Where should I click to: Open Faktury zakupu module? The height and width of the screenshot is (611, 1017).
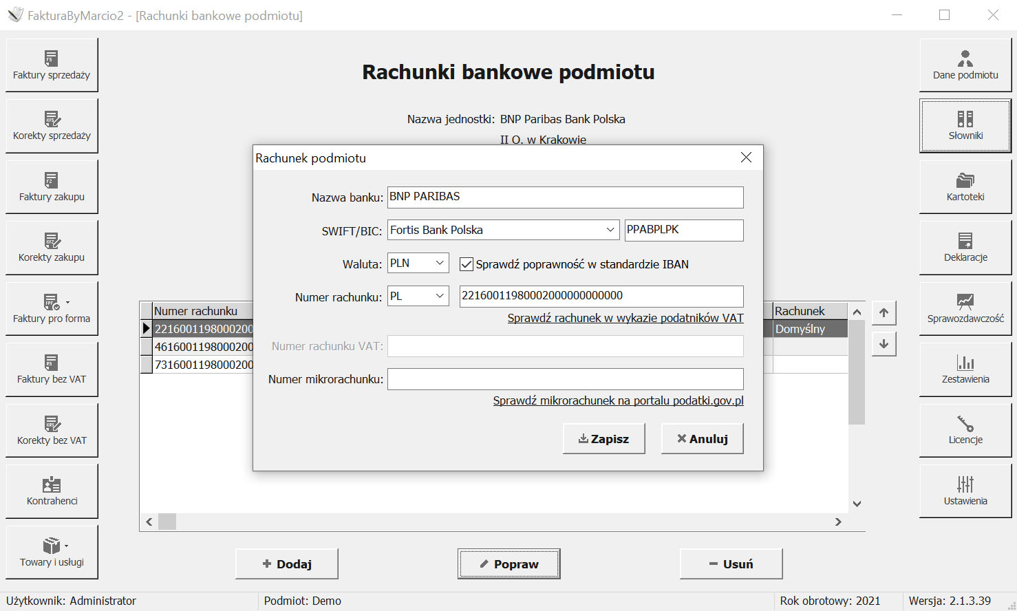52,186
